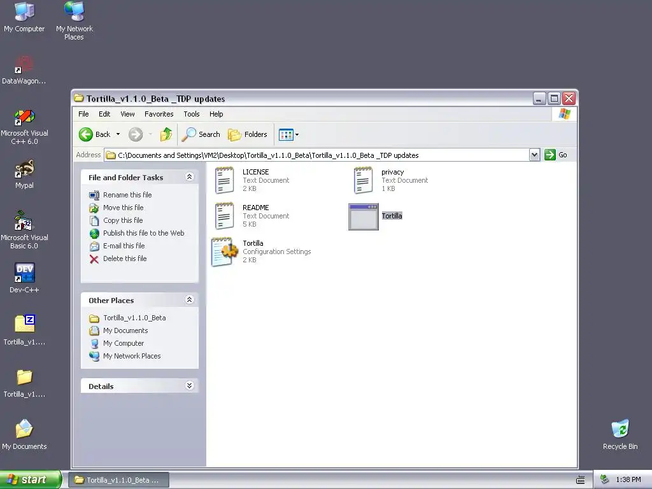Open the View menu
This screenshot has width=652, height=489.
127,114
